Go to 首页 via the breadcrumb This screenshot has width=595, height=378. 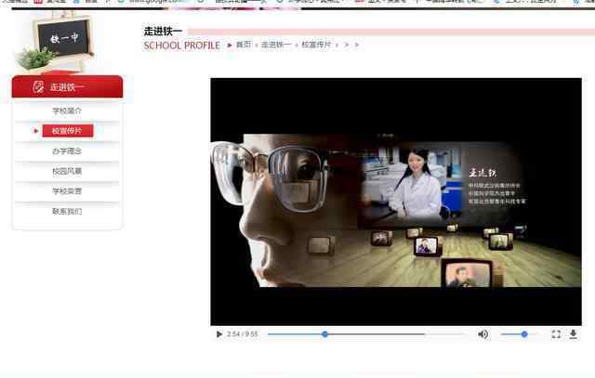point(244,45)
